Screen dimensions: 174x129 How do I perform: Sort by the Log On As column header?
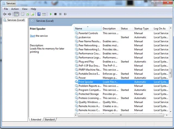161,28
